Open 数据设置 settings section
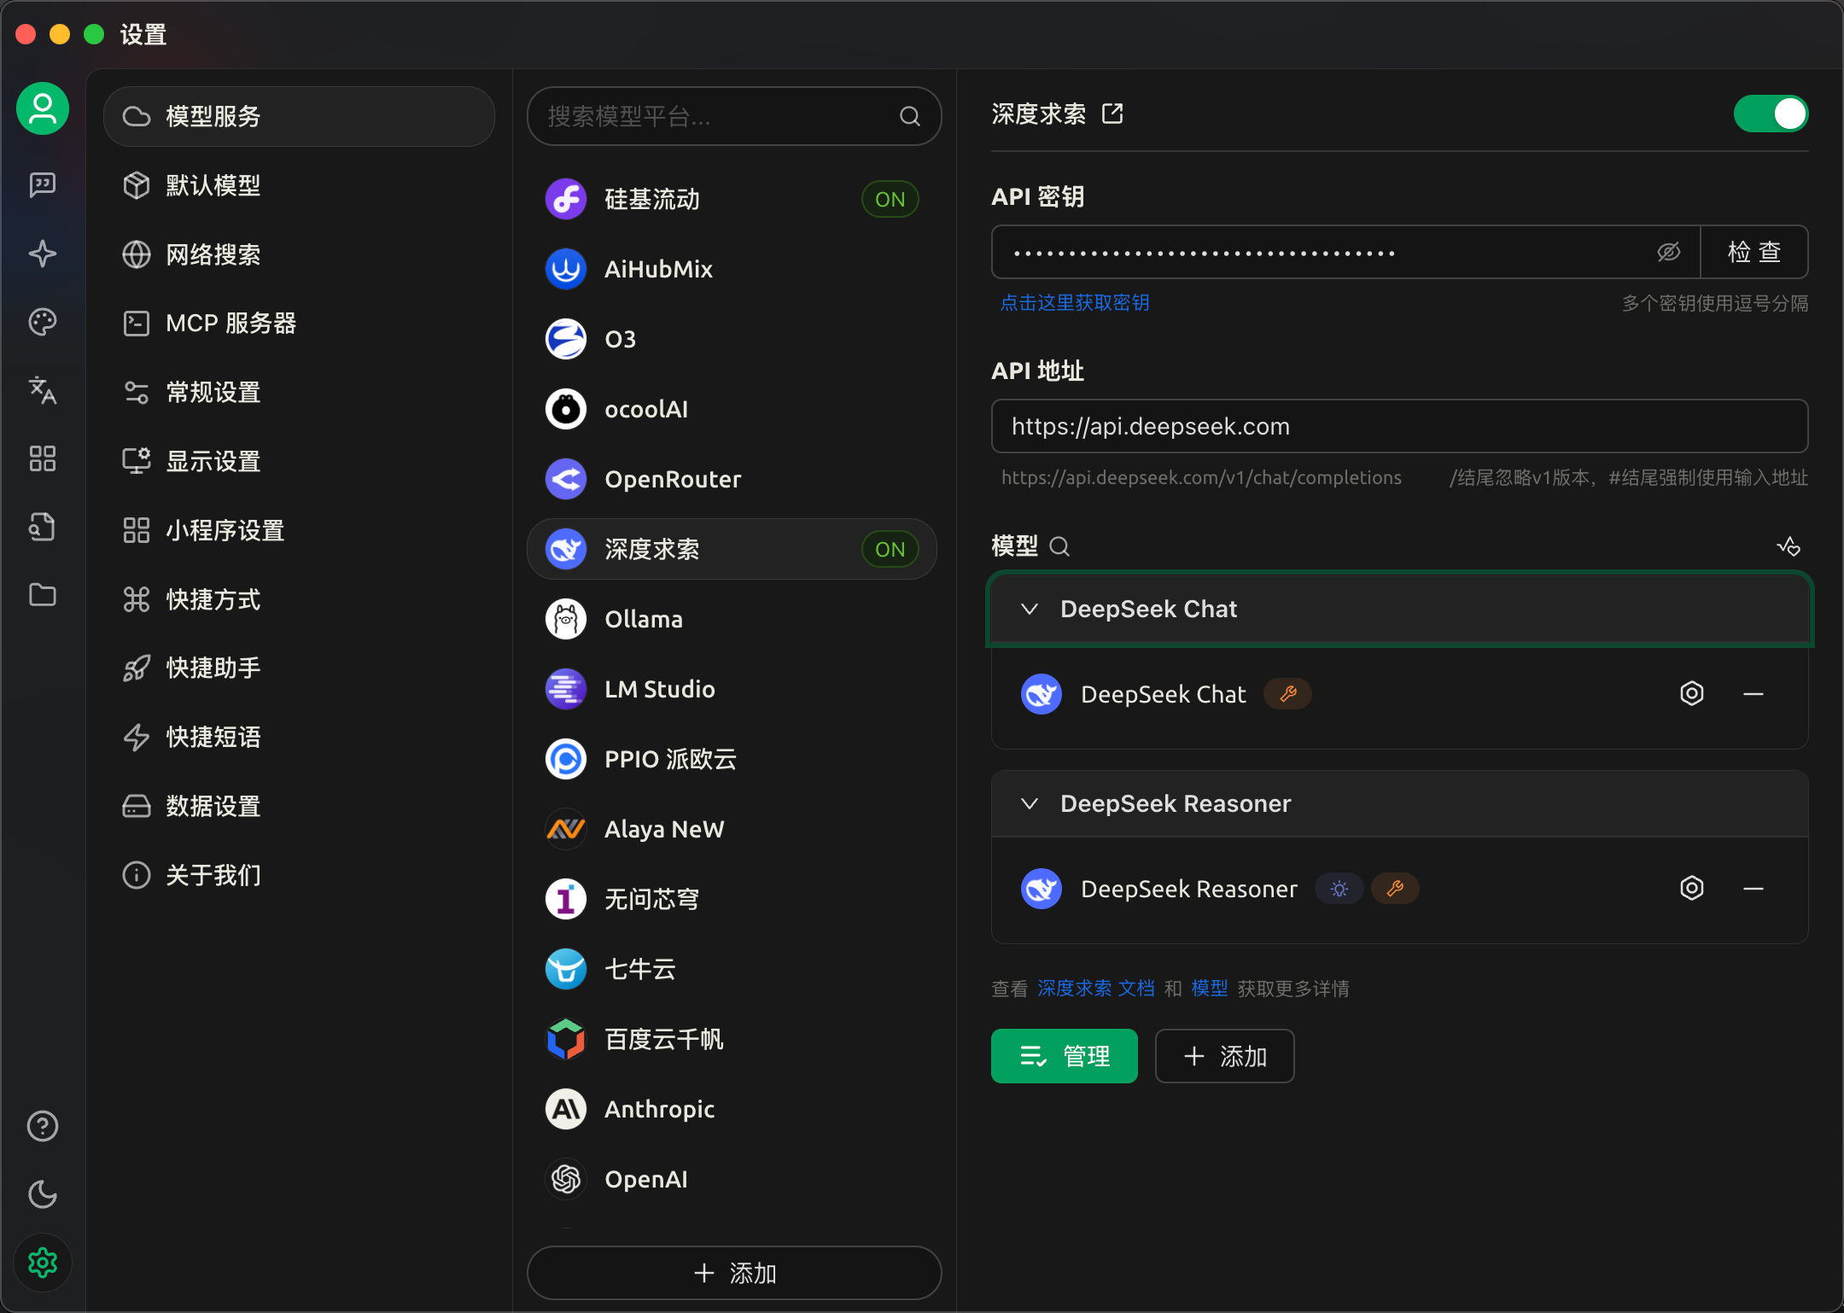The height and width of the screenshot is (1313, 1844). [x=299, y=807]
